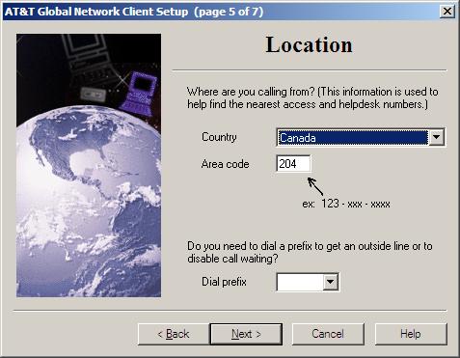Click the Dial prefix label
The height and width of the screenshot is (358, 460).
click(224, 282)
